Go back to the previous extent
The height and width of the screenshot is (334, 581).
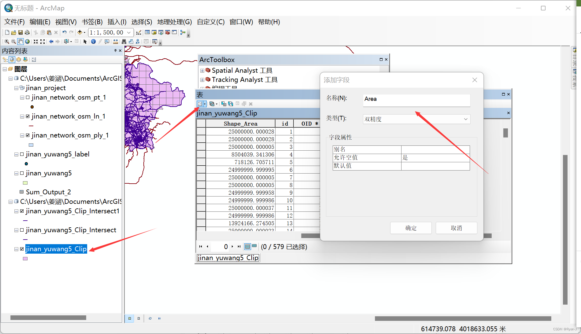click(51, 42)
